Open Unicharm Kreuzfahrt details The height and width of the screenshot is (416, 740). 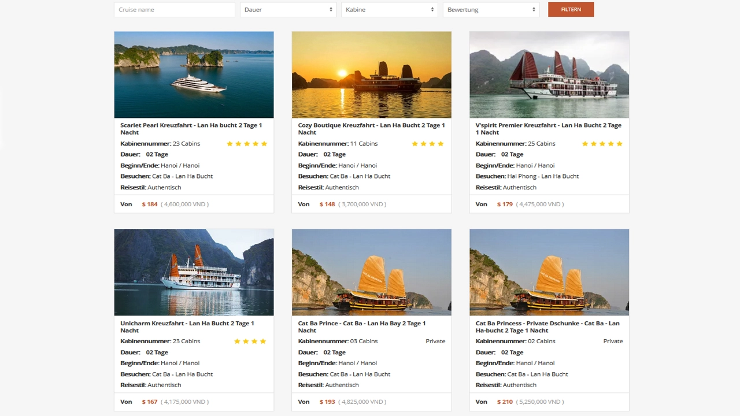coord(187,326)
